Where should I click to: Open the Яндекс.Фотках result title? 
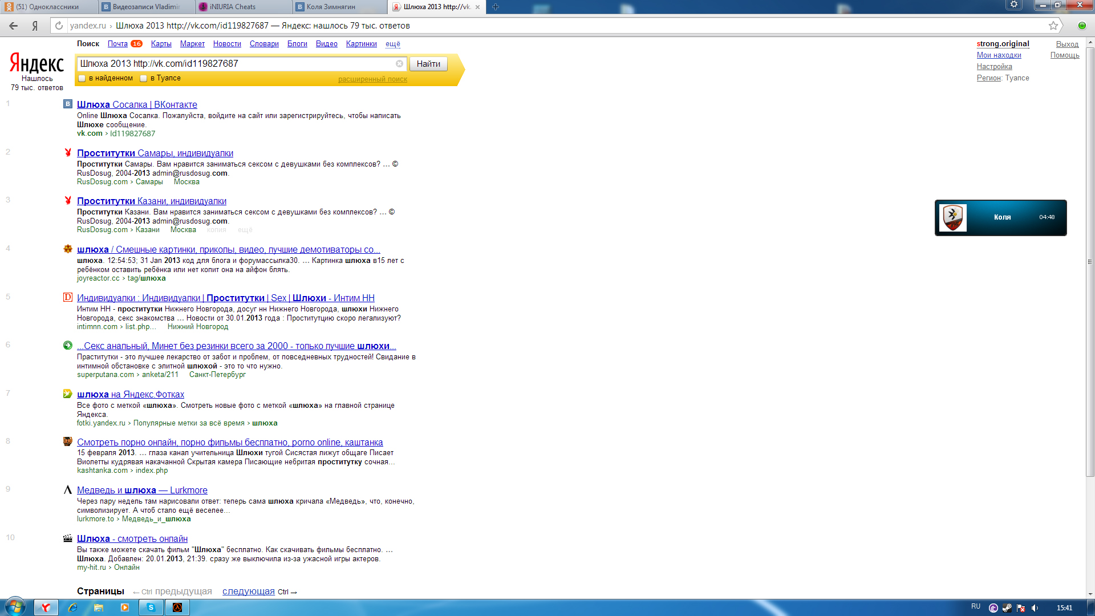(131, 395)
